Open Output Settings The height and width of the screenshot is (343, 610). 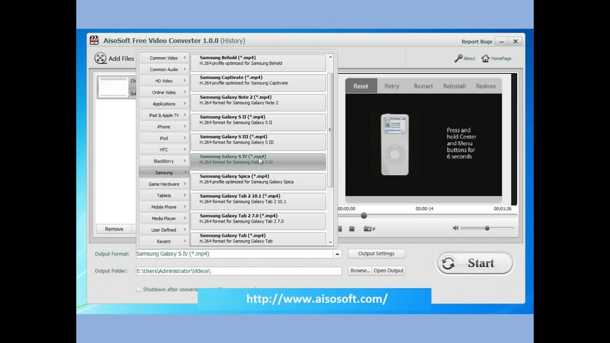coord(376,253)
